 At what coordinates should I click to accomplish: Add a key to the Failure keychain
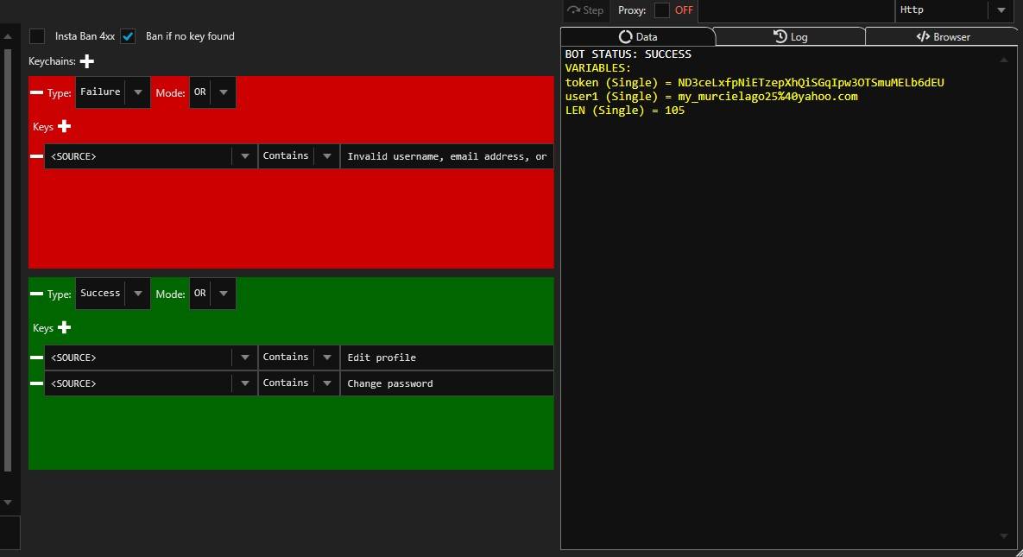[64, 126]
